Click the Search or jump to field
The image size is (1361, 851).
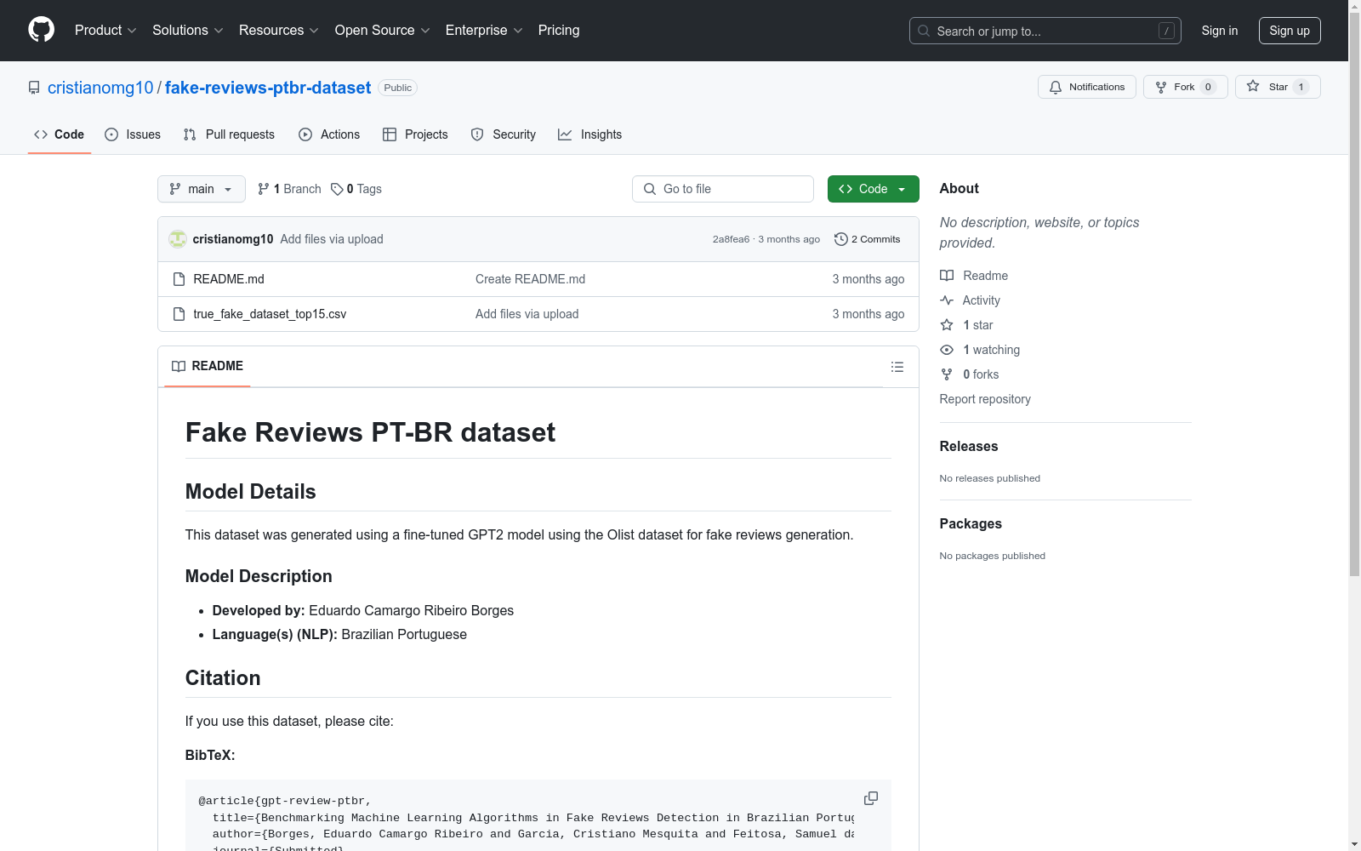click(1045, 31)
